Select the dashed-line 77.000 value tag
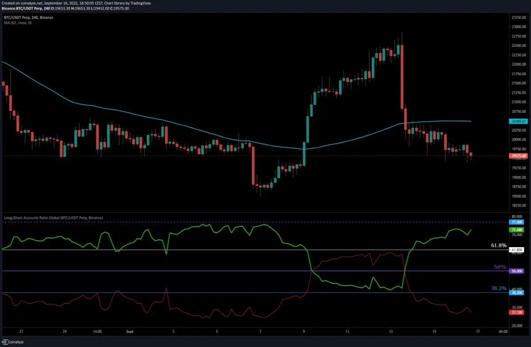Screen dimensions: 531x347 517,222
